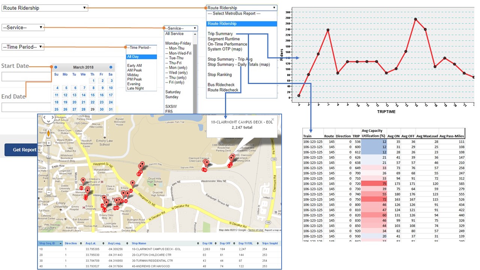This screenshot has height=270, width=480.
Task: Select All Service in service list
Action: tap(174, 34)
